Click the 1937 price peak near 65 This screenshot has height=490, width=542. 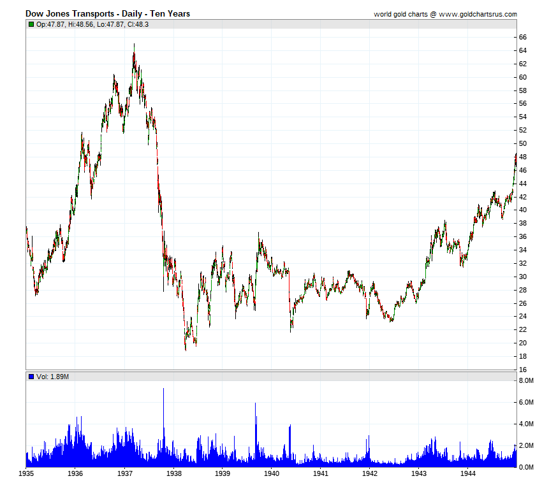pos(134,45)
